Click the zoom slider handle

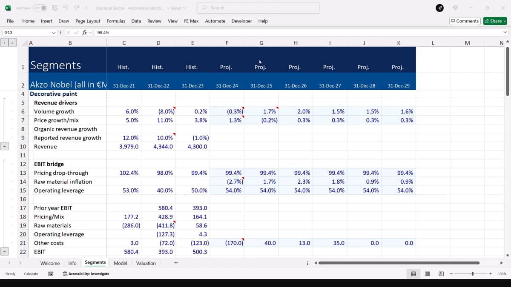pyautogui.click(x=472, y=274)
